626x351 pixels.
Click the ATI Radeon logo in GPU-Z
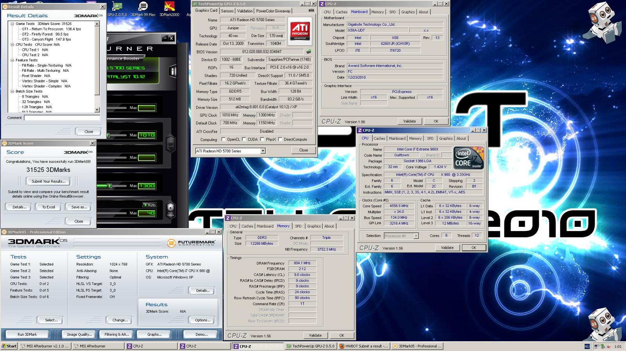300,31
